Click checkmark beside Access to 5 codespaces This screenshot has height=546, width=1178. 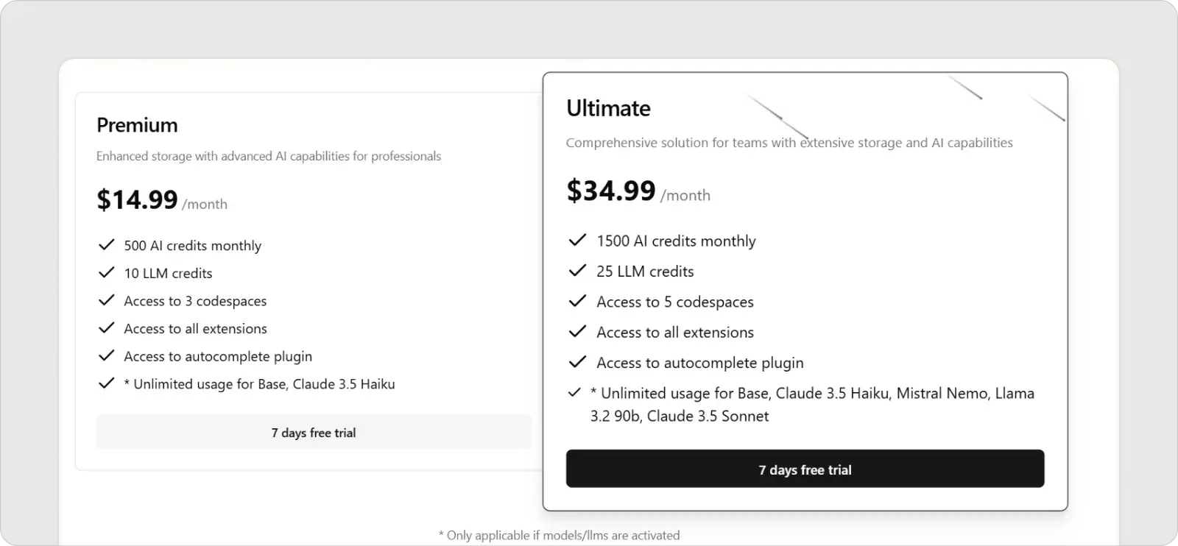578,302
